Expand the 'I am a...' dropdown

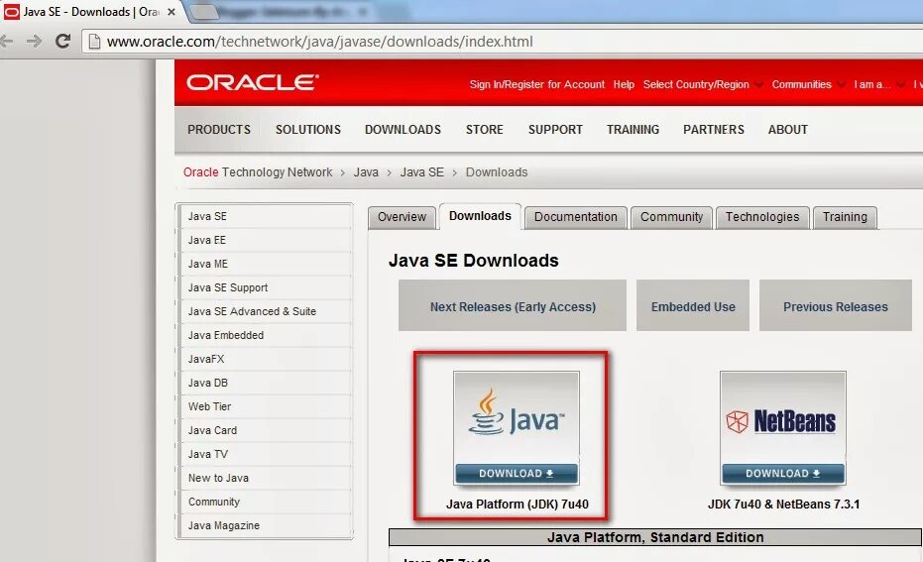(x=878, y=84)
